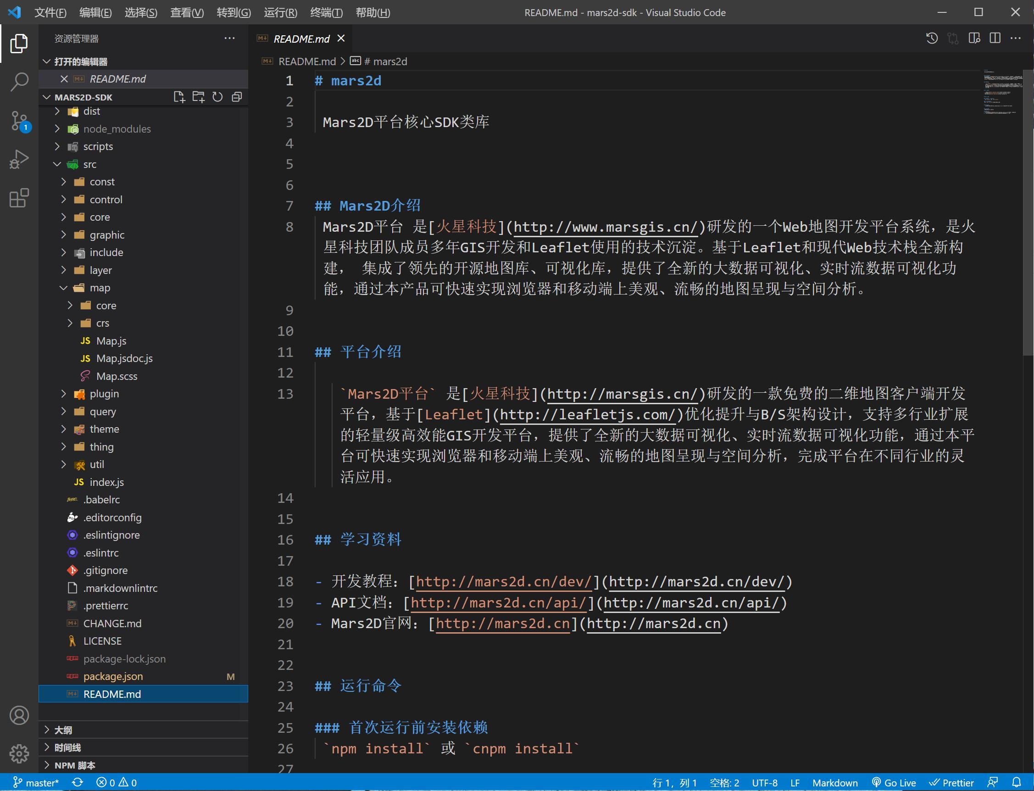Open the 终端(T) menu

coord(327,13)
